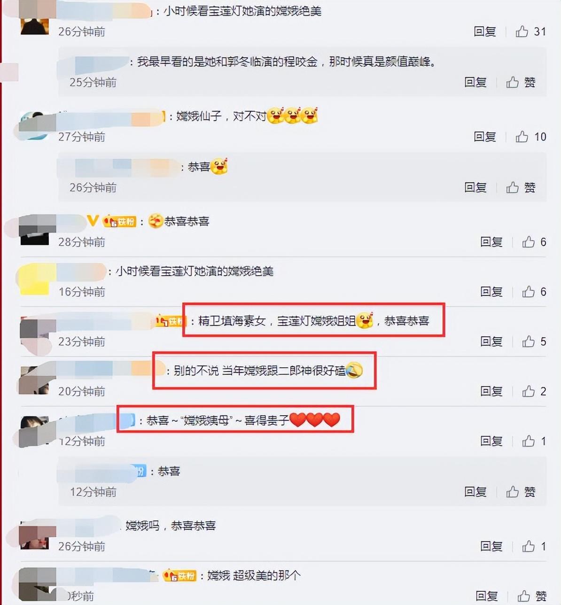Open the avatar of the 28分钟前 commenter
Viewport: 561px width, 605px height.
pos(35,230)
